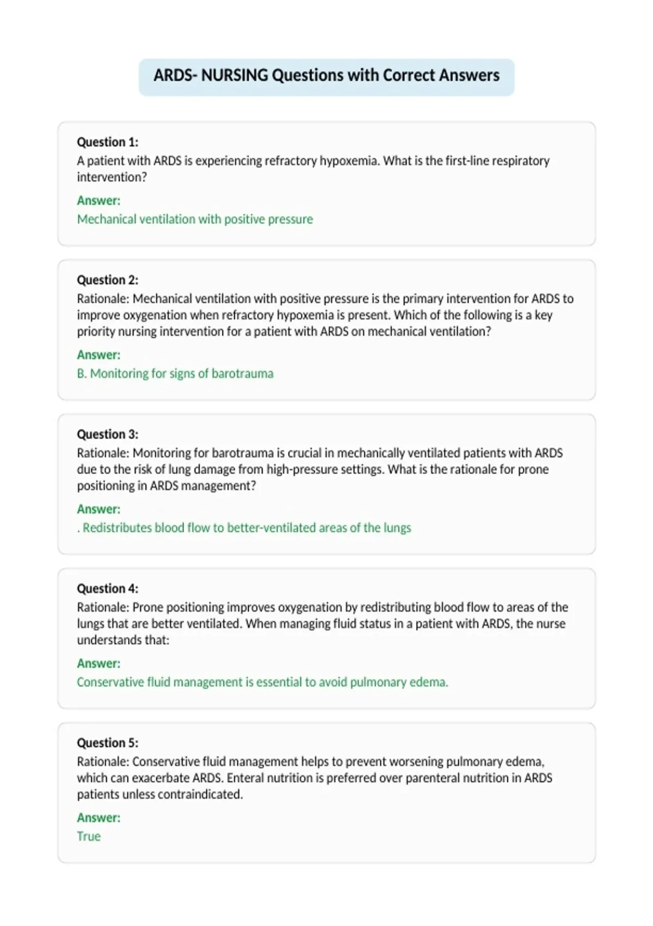Select the 'Redistributes blood flow' answer text
This screenshot has width=653, height=926.
pos(244,528)
